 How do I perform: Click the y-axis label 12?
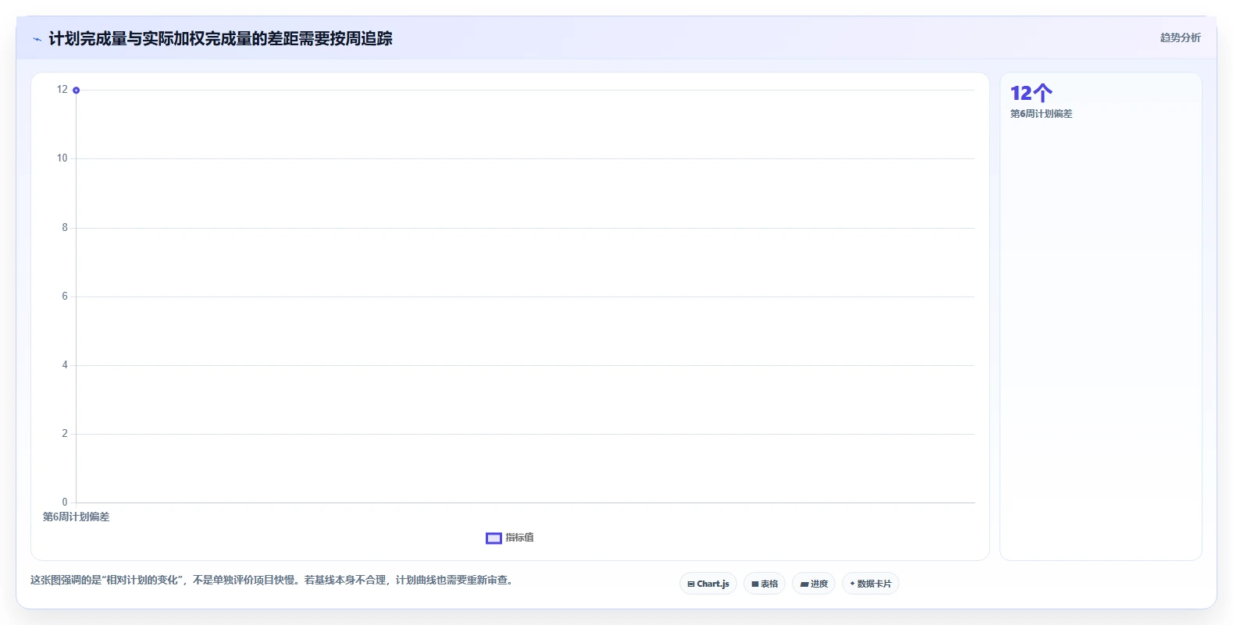(62, 90)
